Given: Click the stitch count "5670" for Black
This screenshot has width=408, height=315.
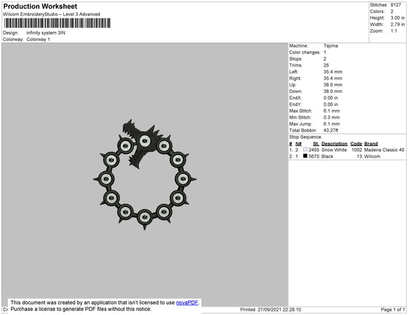Looking at the screenshot, I should (x=313, y=156).
